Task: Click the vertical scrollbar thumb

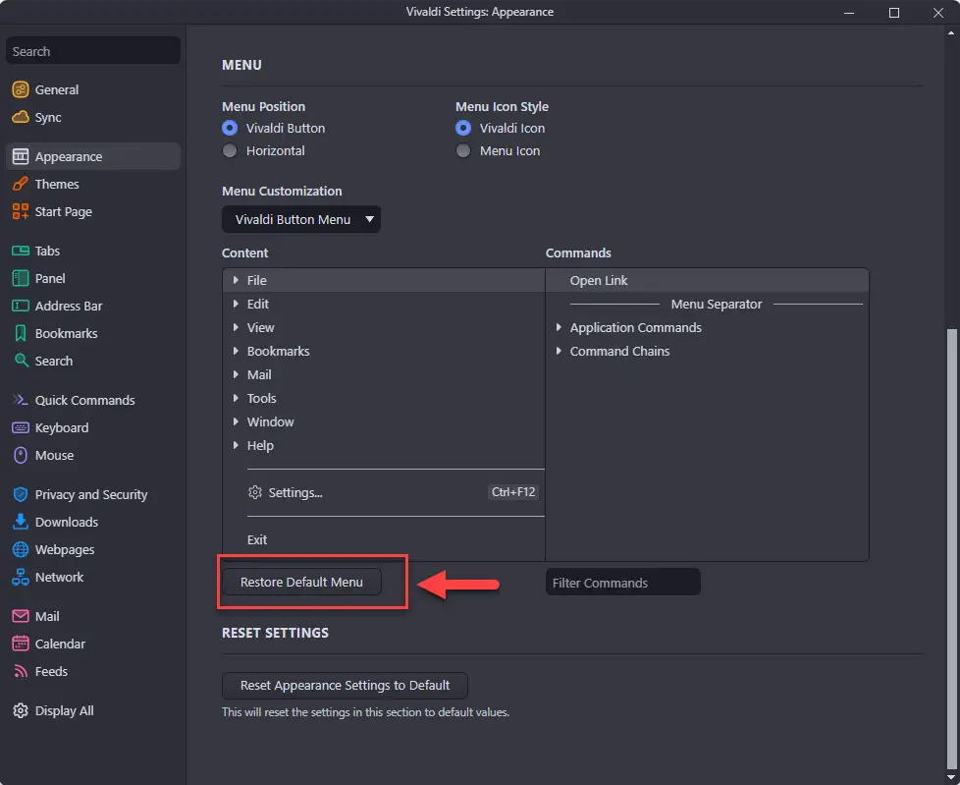Action: point(951,548)
